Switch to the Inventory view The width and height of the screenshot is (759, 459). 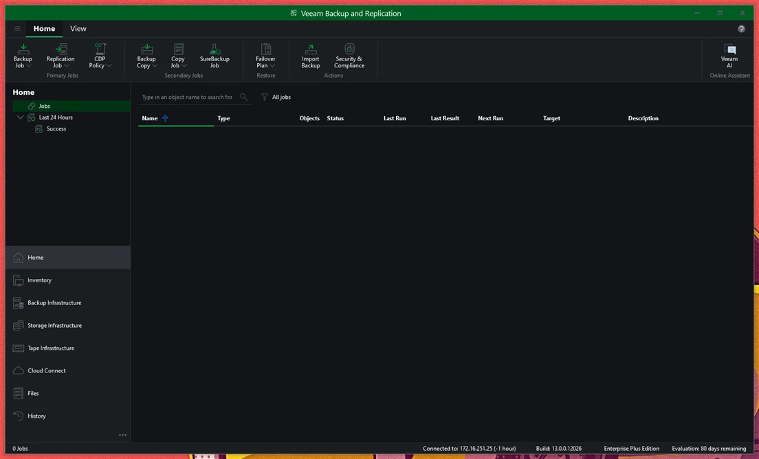point(68,280)
